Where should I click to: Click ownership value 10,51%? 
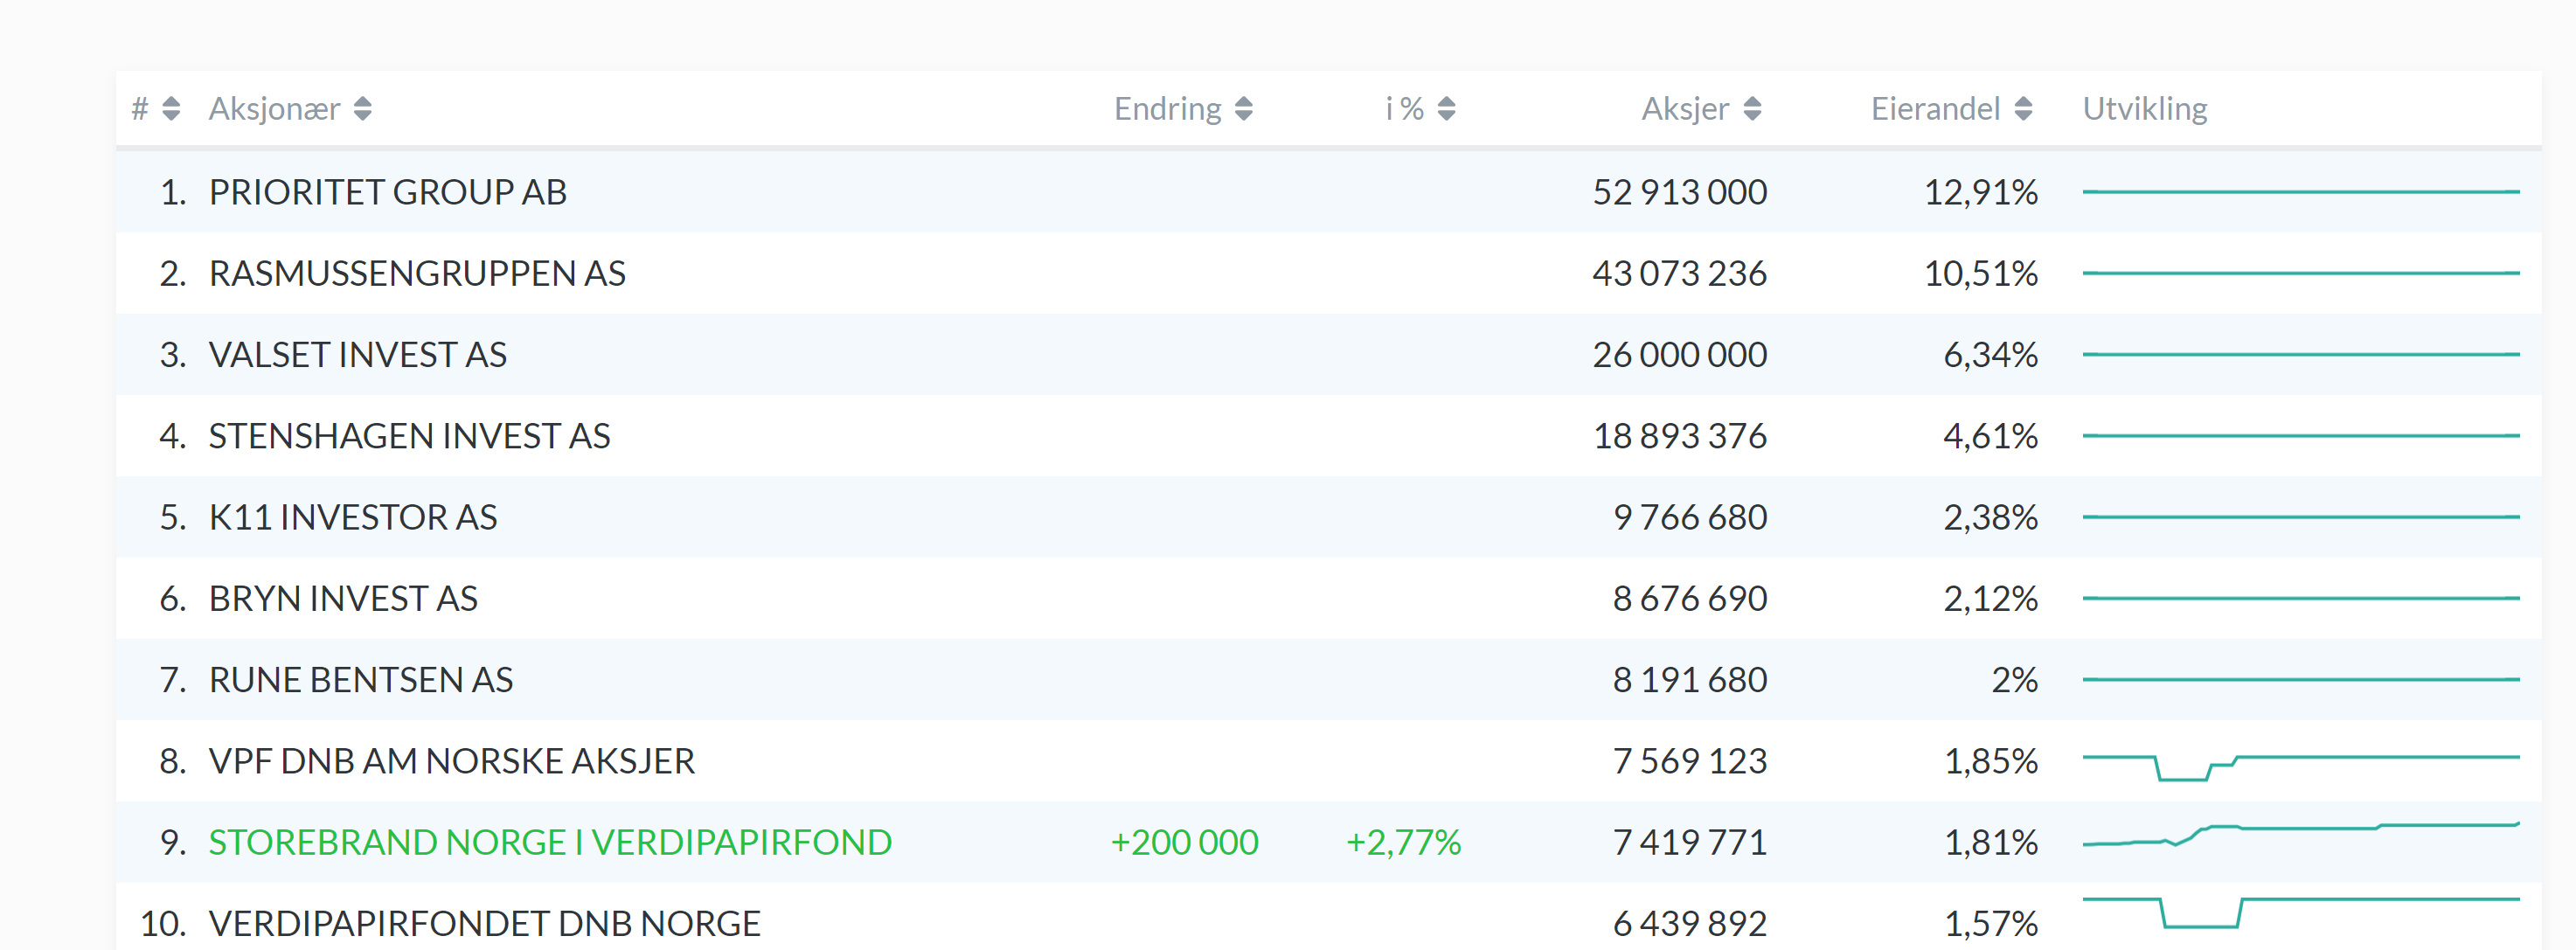[1980, 273]
